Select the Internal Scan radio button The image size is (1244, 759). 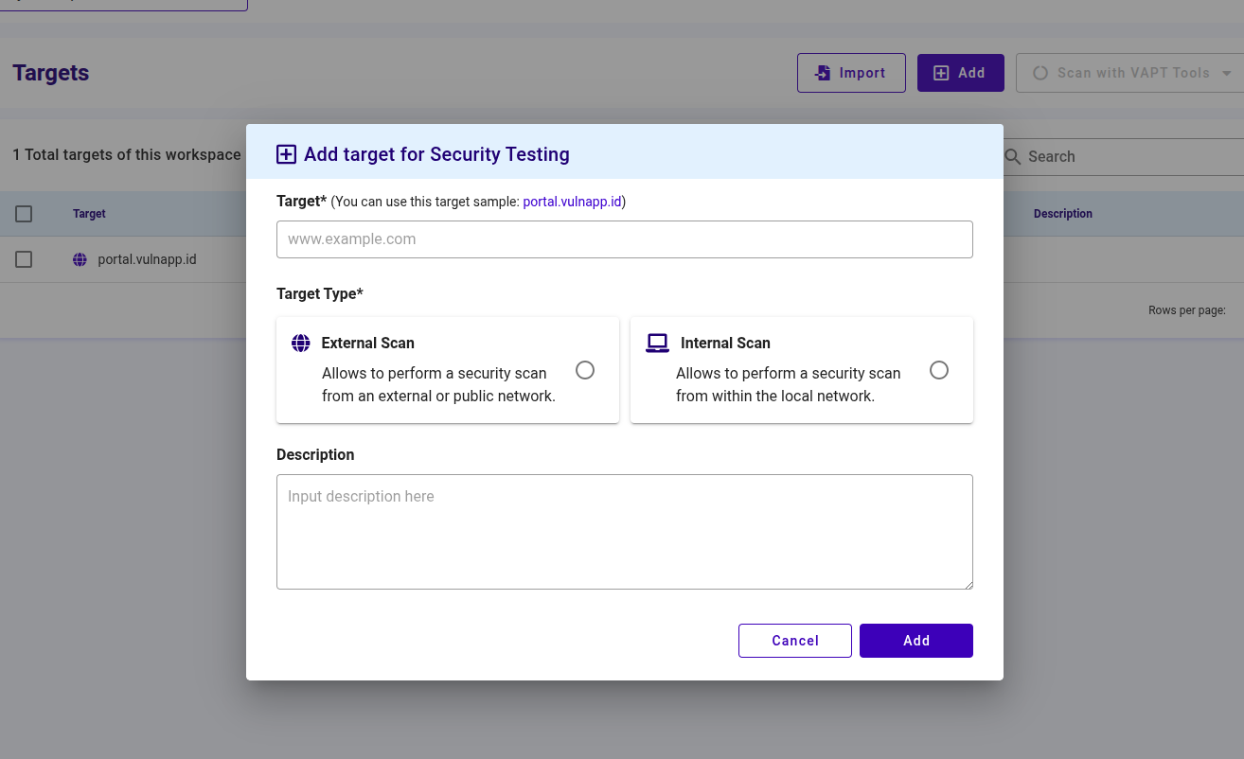point(939,370)
